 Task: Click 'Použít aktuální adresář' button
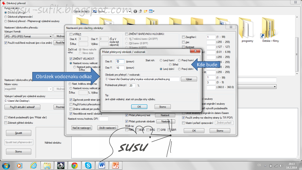click(22, 107)
